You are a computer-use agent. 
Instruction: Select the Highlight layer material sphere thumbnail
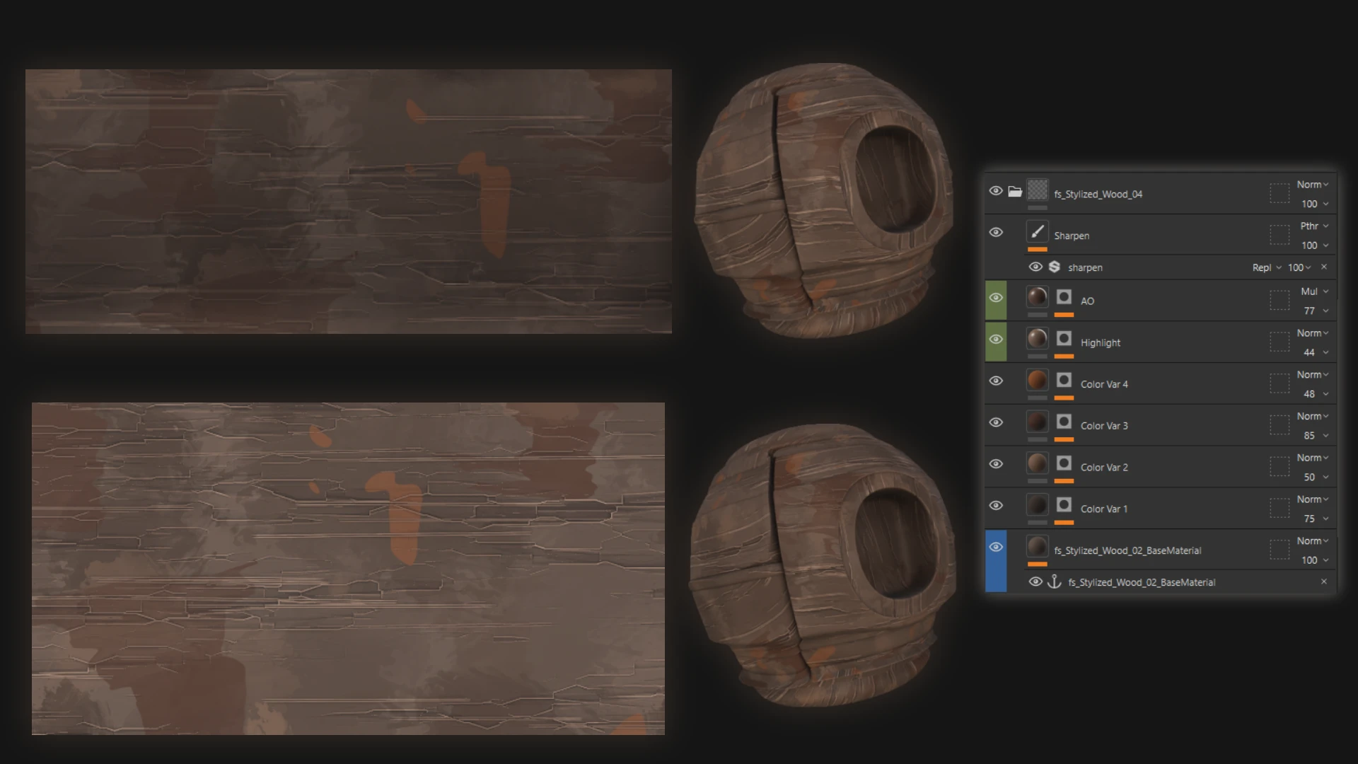[x=1037, y=338]
